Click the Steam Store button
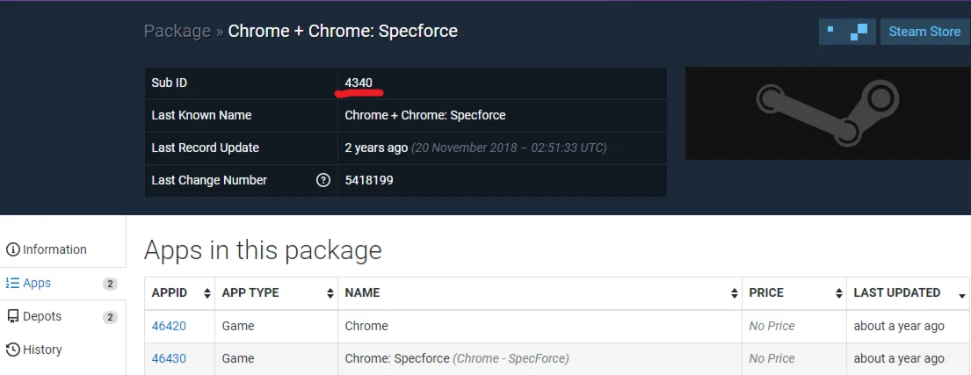 pos(924,32)
